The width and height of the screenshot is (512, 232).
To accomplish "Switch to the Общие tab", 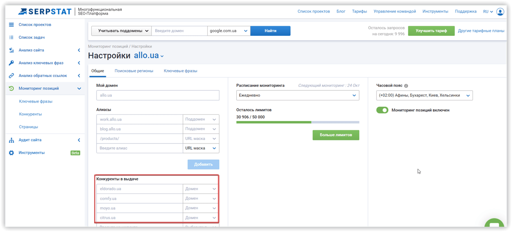I will [98, 71].
